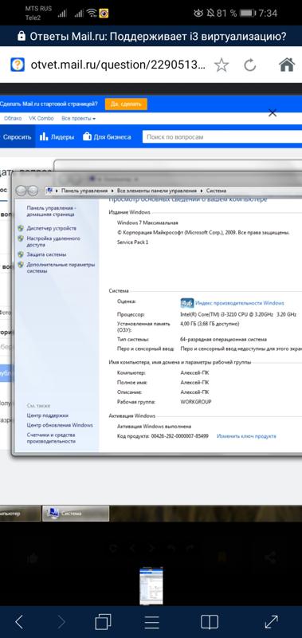
Task: Open 'Защита системы' link
Action: pos(46,254)
